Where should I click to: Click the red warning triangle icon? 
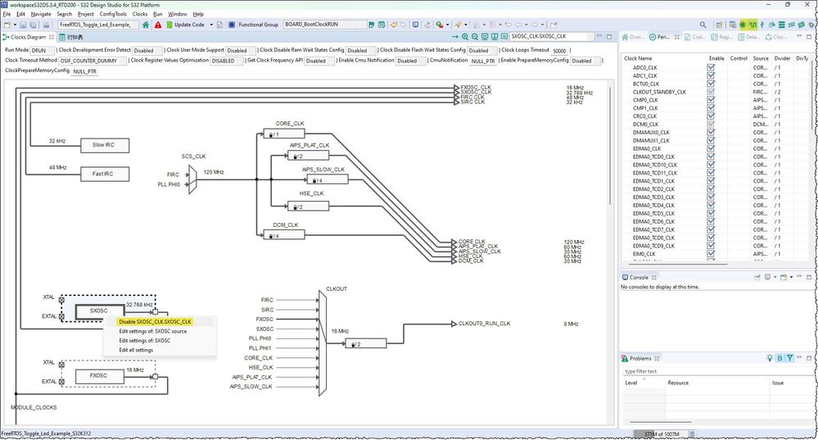[x=158, y=25]
